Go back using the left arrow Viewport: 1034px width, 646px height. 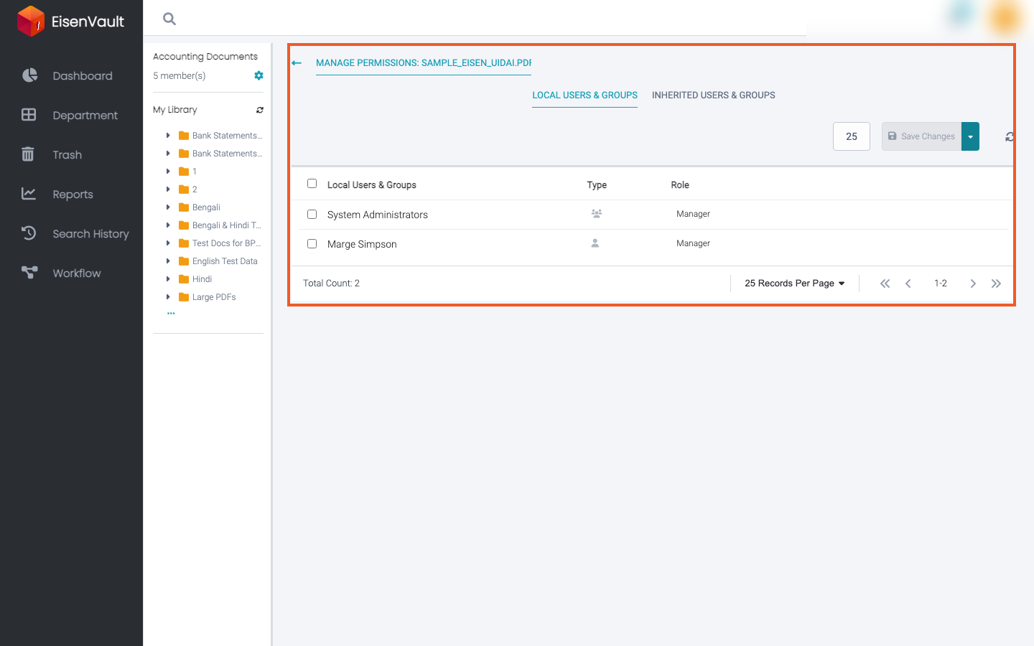pyautogui.click(x=297, y=63)
